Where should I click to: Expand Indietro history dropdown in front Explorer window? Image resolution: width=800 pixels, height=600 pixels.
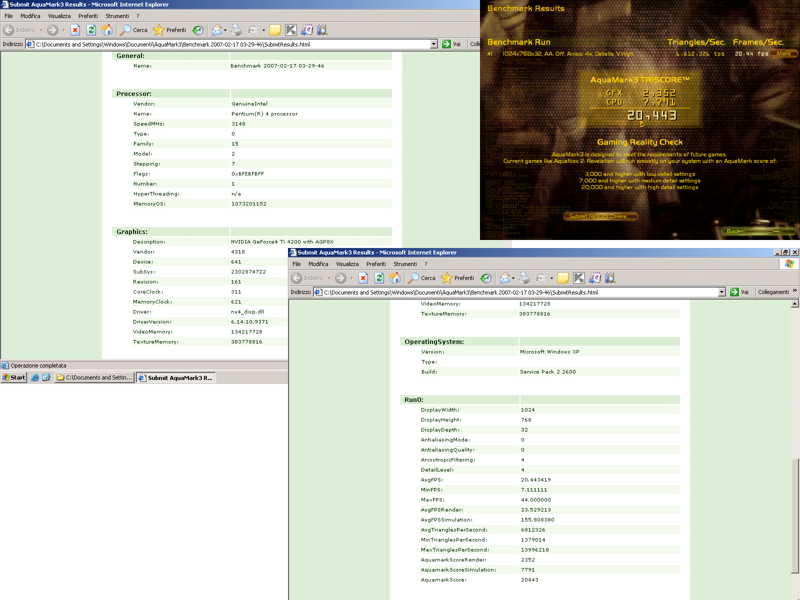(329, 278)
